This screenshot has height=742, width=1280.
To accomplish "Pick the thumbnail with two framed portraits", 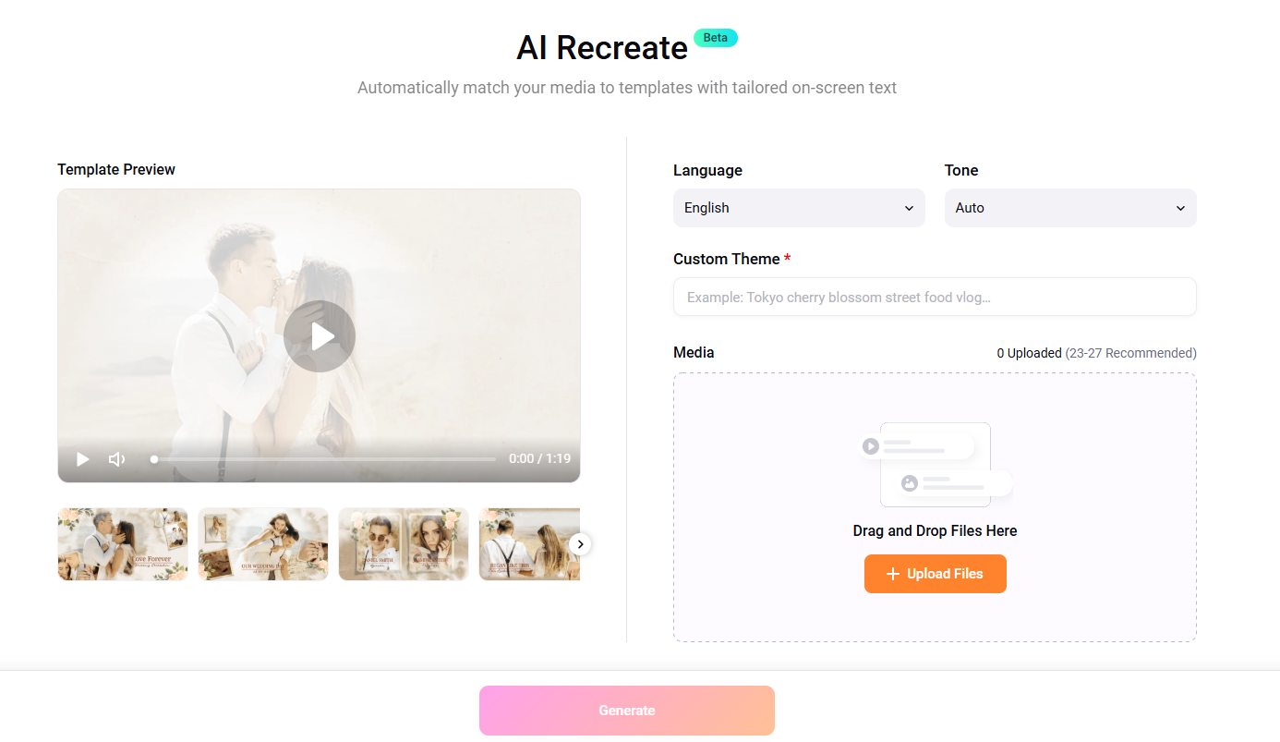I will click(404, 544).
